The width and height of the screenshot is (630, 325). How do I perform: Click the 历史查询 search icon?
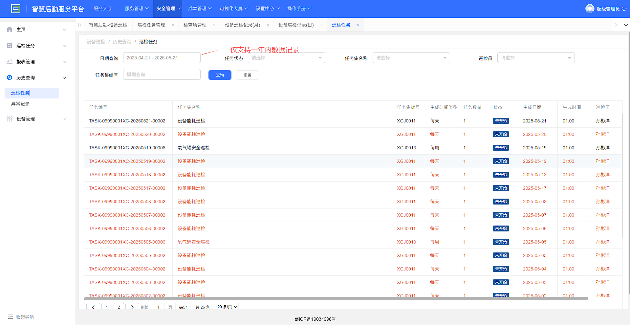[10, 77]
